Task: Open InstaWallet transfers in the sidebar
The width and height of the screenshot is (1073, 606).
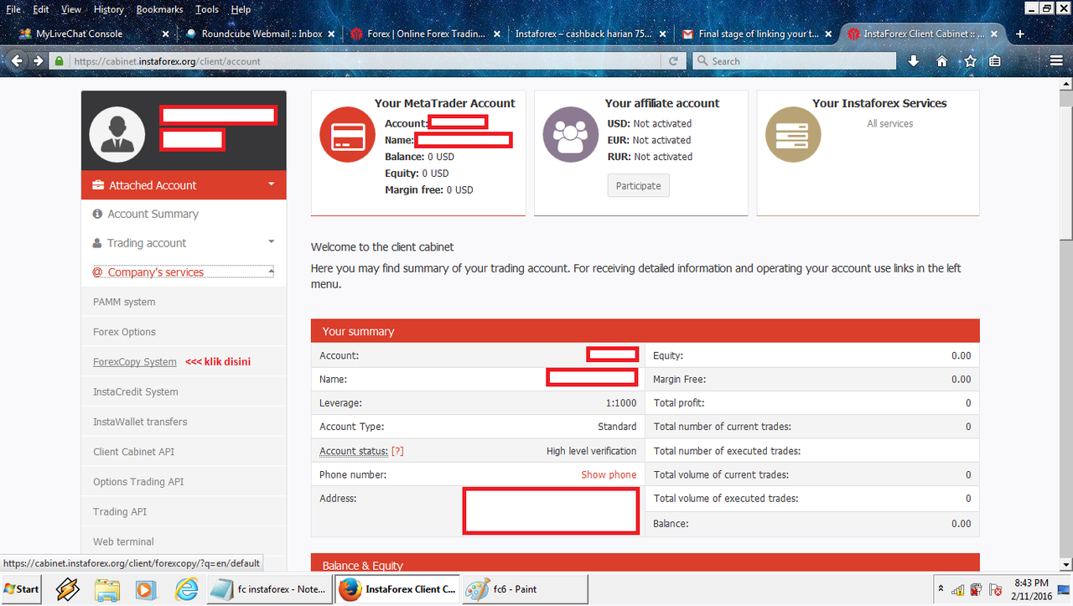Action: pyautogui.click(x=140, y=422)
